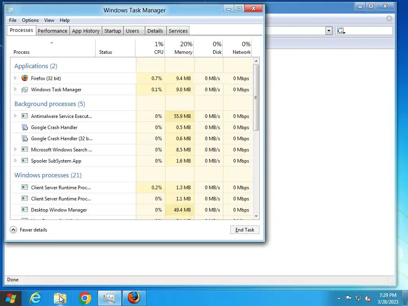Open the taskbar clock showing 7:29 PM
The image size is (408, 306).
pos(388,298)
